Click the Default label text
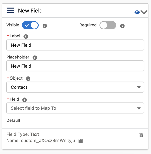Image resolution: width=151 pixels, height=154 pixels. (x=13, y=120)
